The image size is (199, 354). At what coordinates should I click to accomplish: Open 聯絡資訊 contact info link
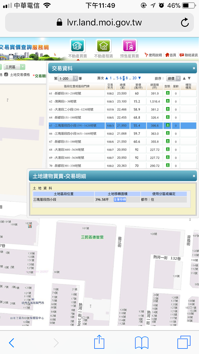189,55
